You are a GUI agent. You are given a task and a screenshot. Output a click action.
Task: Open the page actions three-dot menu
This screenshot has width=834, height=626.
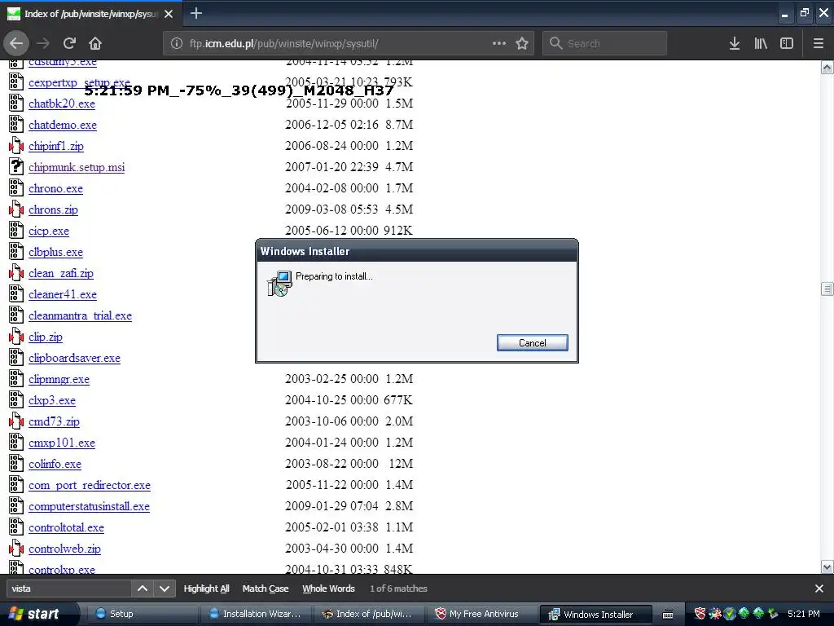(x=499, y=43)
